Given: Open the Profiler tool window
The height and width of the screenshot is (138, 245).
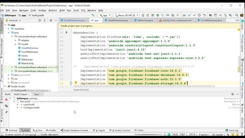Looking at the screenshot, I should pyautogui.click(x=51, y=130).
